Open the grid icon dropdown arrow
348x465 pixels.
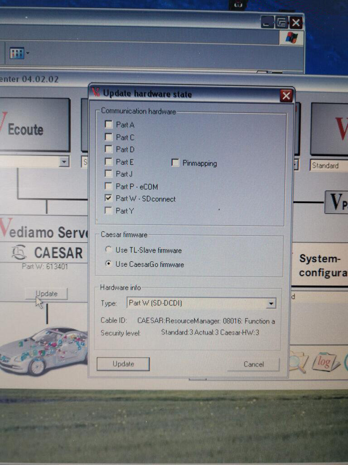(28, 54)
